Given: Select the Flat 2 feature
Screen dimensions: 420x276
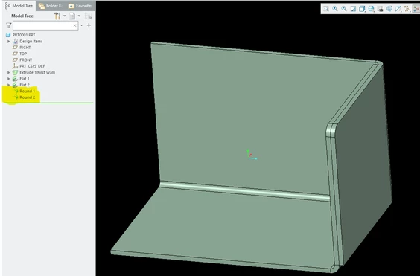Looking at the screenshot, I should [x=21, y=85].
